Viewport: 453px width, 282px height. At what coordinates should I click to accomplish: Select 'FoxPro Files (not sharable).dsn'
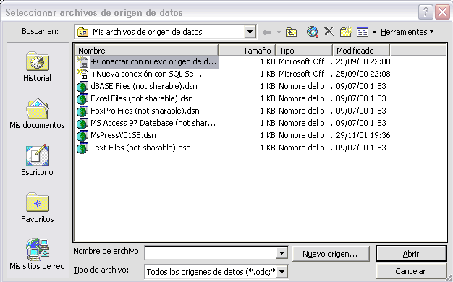click(145, 111)
